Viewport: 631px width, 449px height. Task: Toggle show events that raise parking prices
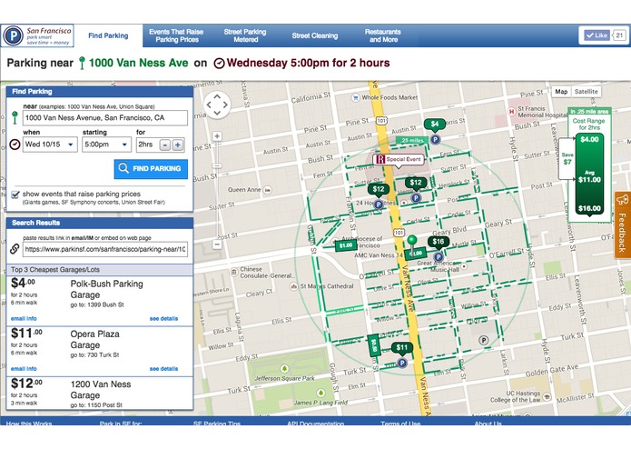(15, 195)
